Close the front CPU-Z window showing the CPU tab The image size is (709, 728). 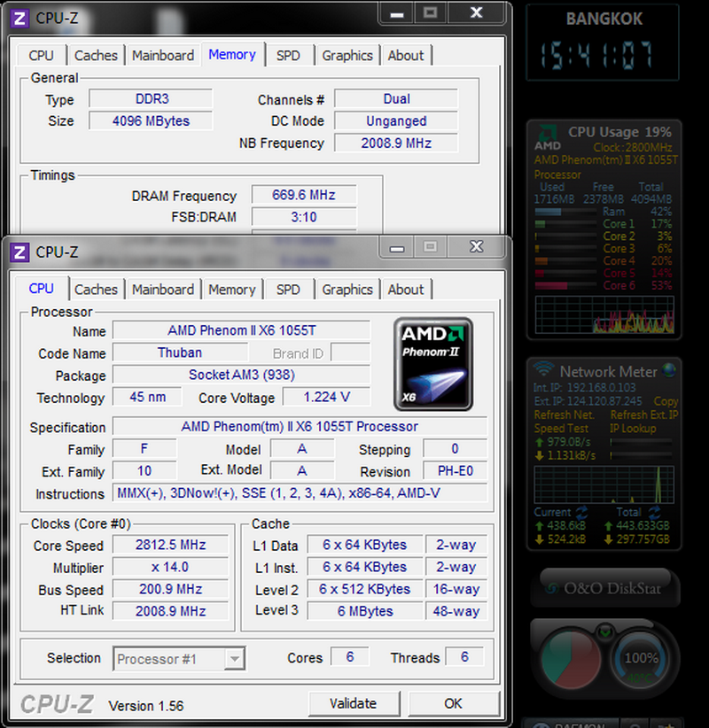click(x=476, y=246)
